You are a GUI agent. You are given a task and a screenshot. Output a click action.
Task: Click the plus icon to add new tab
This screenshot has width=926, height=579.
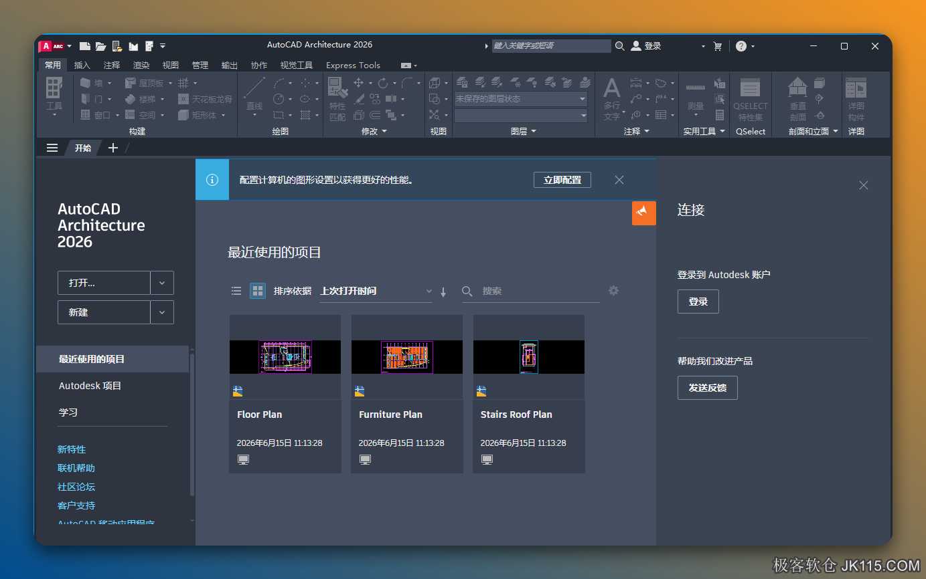(x=113, y=148)
